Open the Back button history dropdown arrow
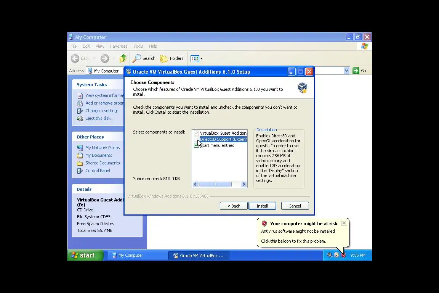439x293 pixels. tap(95, 58)
